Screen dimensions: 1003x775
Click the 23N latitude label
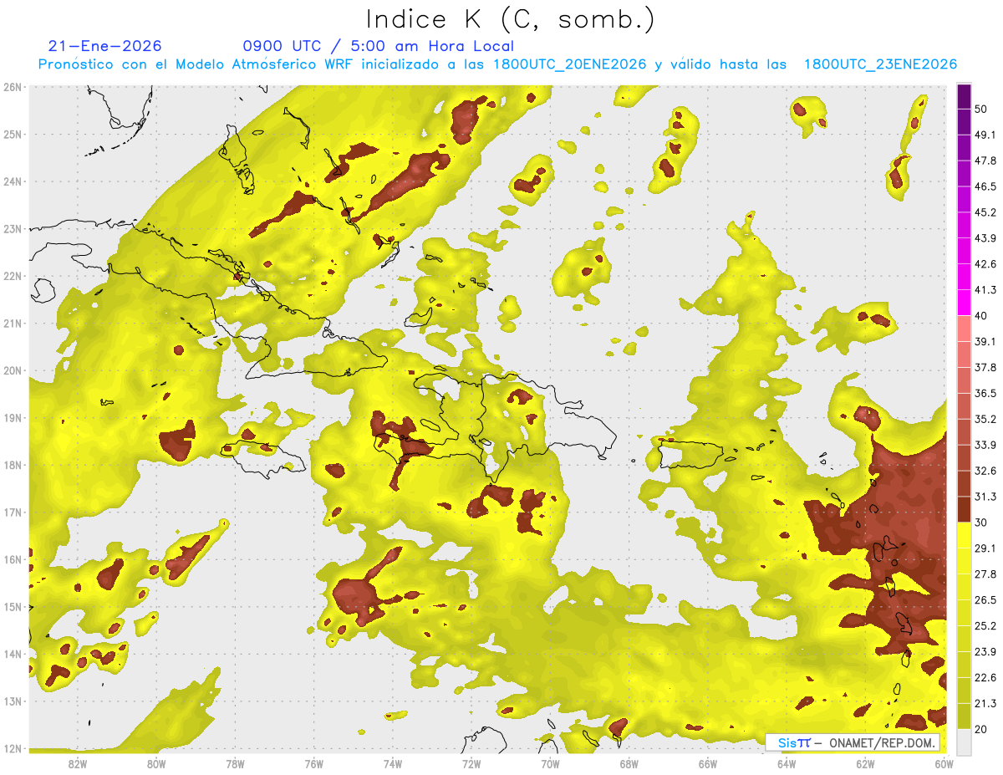(x=13, y=228)
